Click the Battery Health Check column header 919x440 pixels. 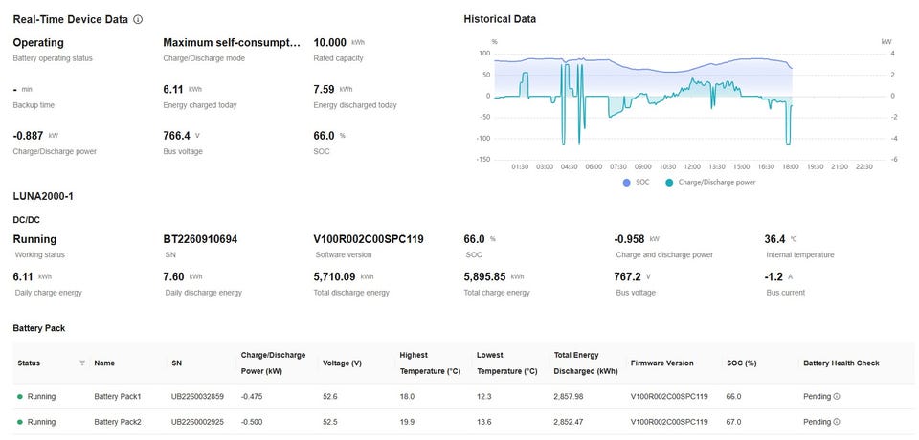(841, 363)
